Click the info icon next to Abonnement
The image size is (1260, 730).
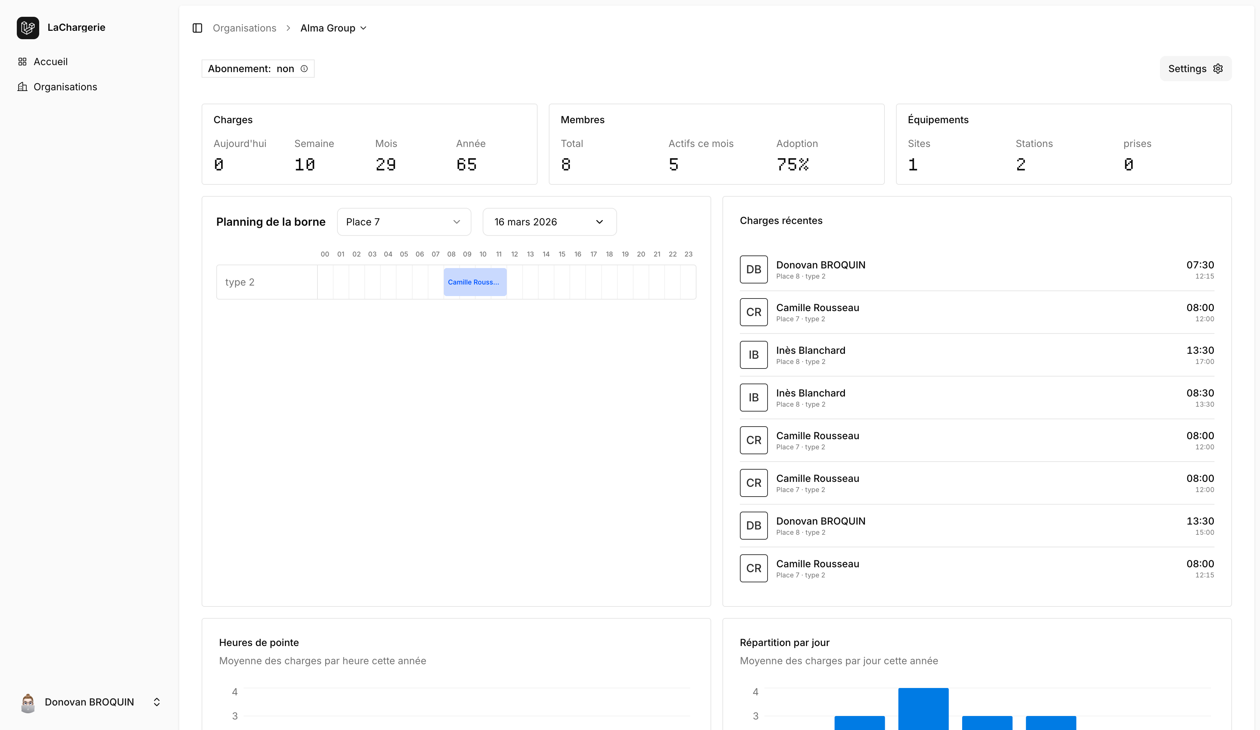[304, 69]
